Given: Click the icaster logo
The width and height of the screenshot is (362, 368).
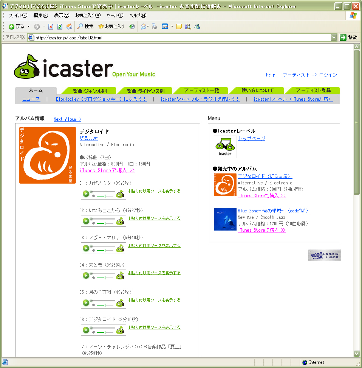Looking at the screenshot, I should point(84,67).
